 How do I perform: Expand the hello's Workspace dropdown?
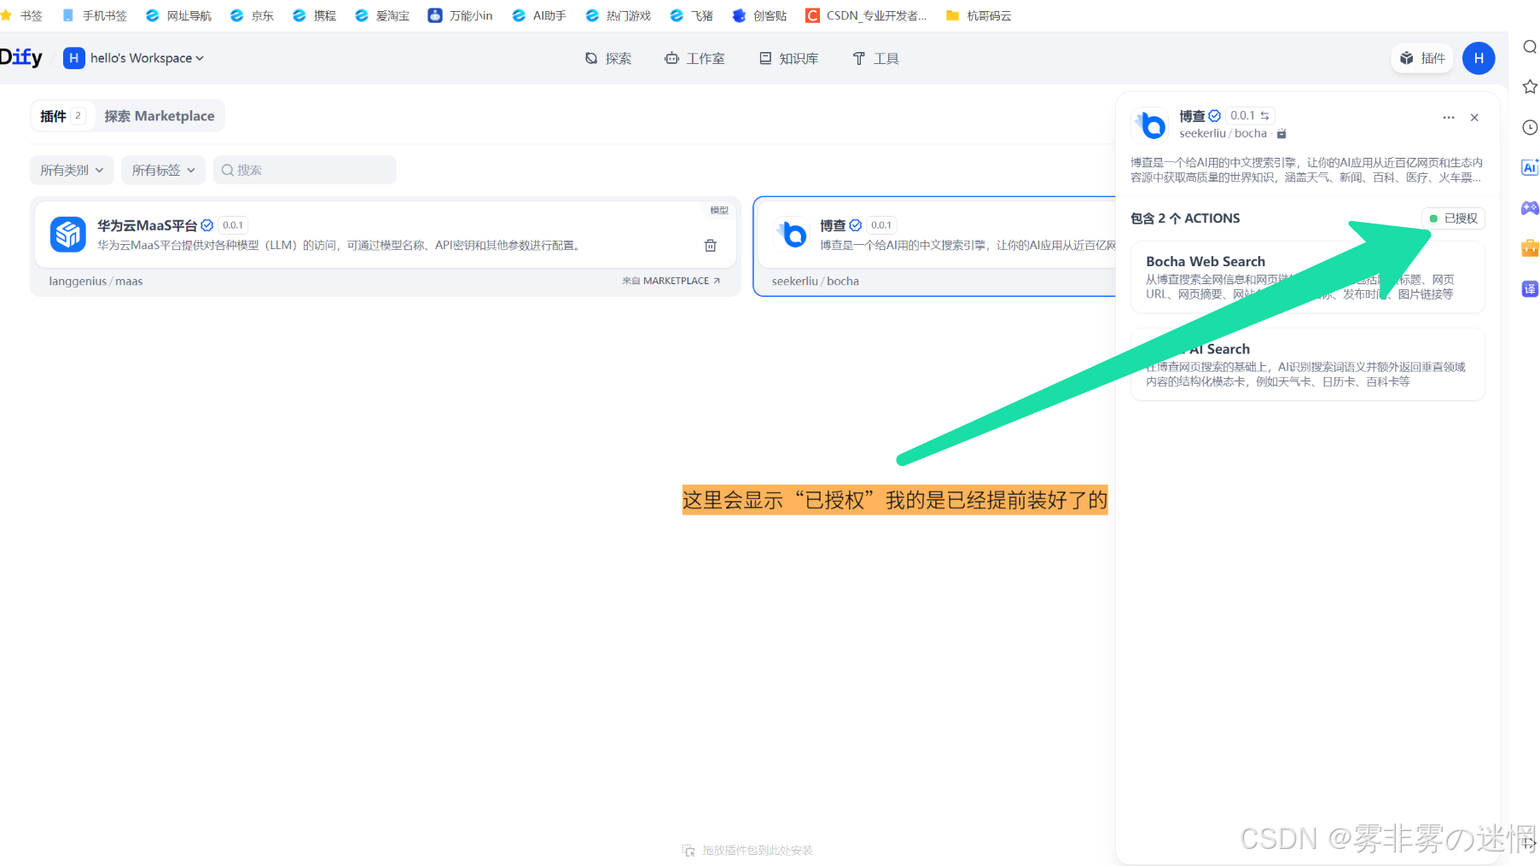pos(134,58)
